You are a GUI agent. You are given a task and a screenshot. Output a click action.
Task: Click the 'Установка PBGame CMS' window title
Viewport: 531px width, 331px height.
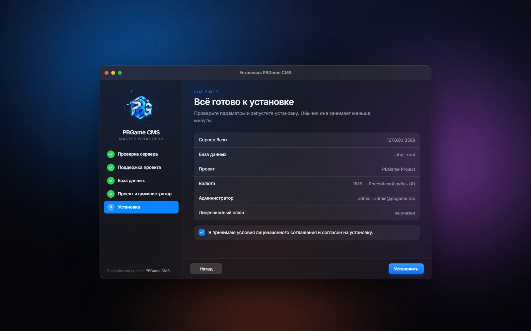coord(265,72)
